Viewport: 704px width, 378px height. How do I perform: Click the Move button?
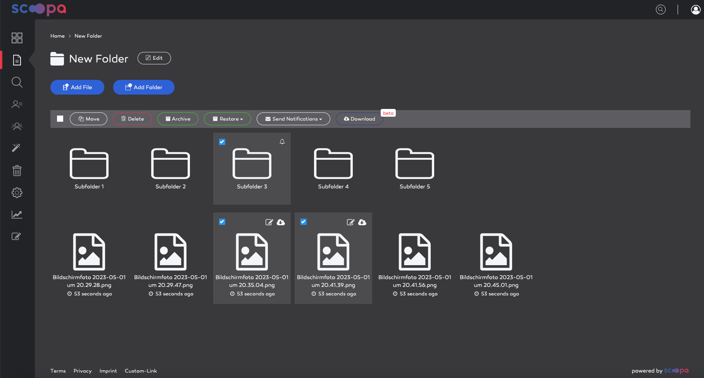[x=88, y=119]
